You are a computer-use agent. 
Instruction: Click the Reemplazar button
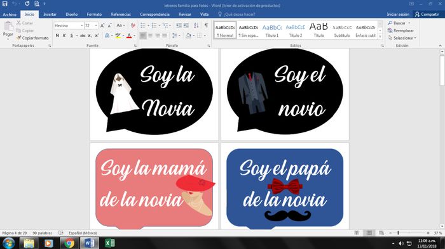point(400,30)
